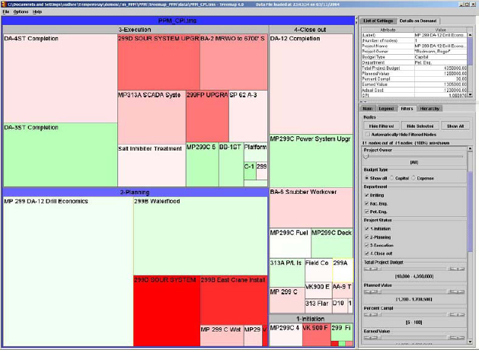This screenshot has width=479, height=350.
Task: Open the File menu
Action: (6, 12)
